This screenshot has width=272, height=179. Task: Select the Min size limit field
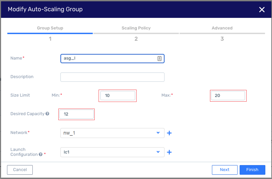coord(118,96)
